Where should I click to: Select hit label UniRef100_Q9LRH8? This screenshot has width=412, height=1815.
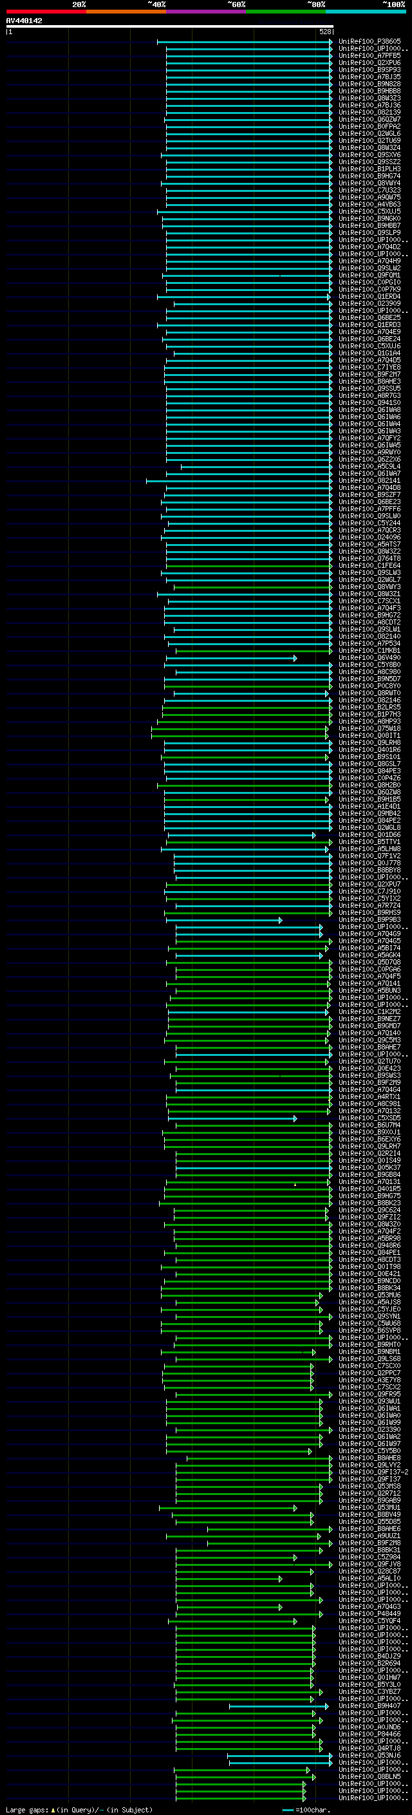pos(370,742)
